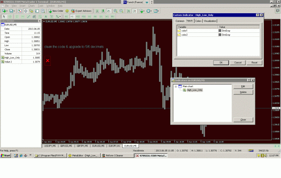Switch chart to bar chart icon
281x178 pixels.
pyautogui.click(x=97, y=11)
